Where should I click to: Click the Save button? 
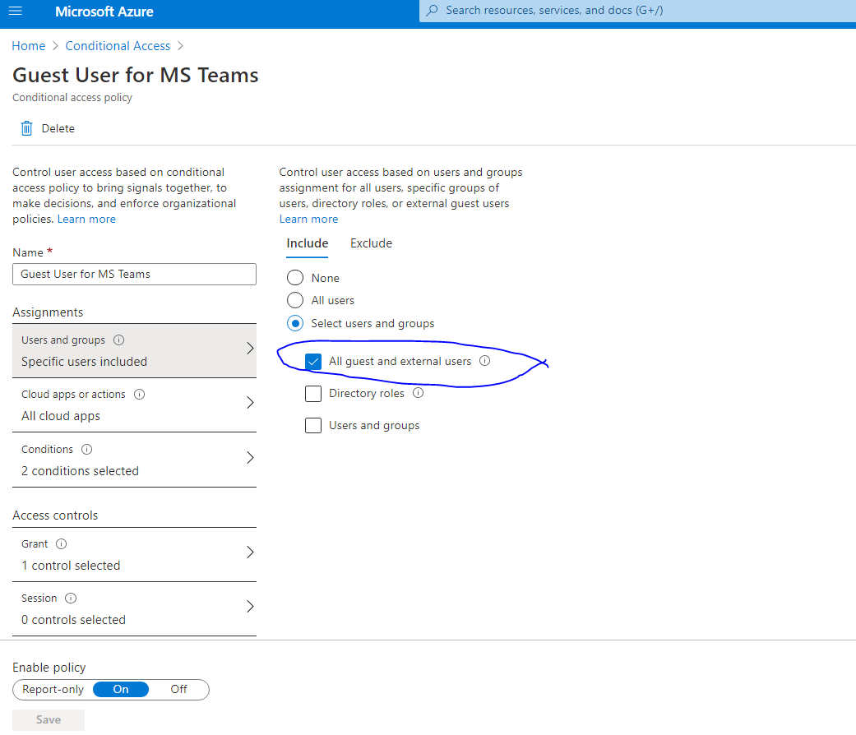click(x=49, y=719)
